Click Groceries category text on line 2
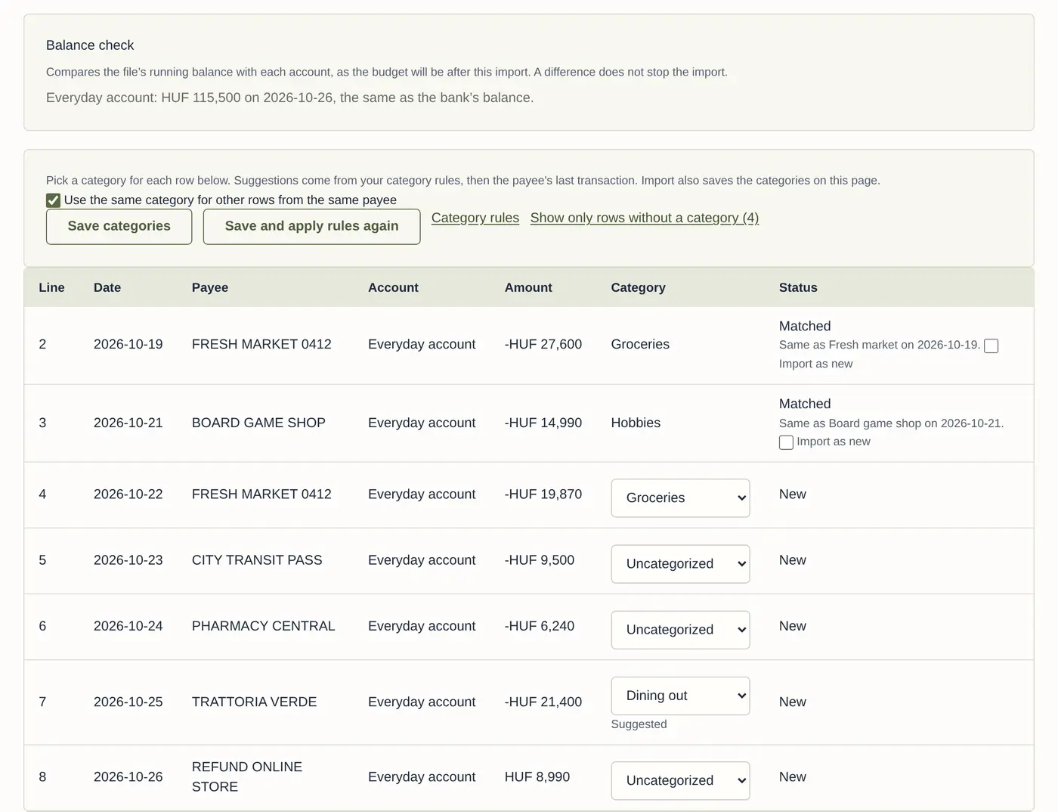 640,344
